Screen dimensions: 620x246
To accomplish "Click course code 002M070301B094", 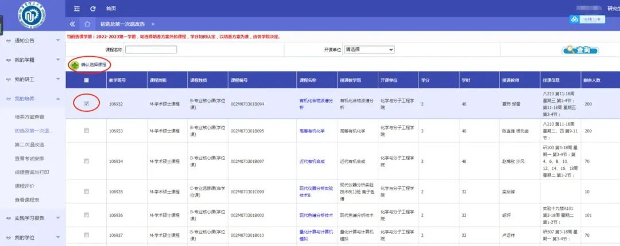I will coord(247,104).
